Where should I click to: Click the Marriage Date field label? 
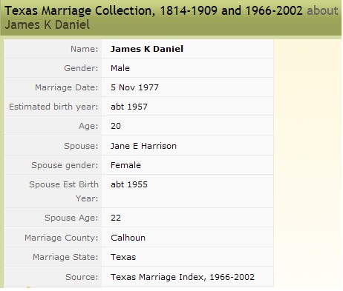tap(67, 87)
